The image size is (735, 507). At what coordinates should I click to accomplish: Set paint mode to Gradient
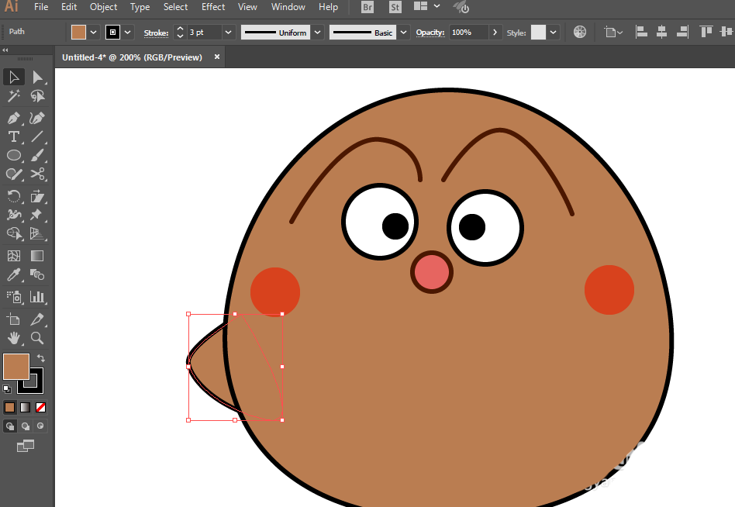[26, 407]
